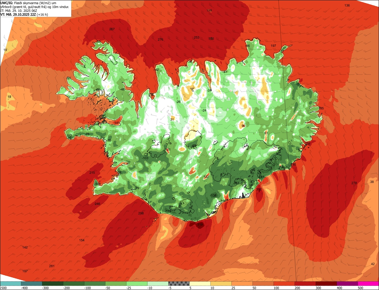
Task: Click the 'IT: Mið. 29. 10. 2025 06Z' line
Action: click(x=19, y=10)
